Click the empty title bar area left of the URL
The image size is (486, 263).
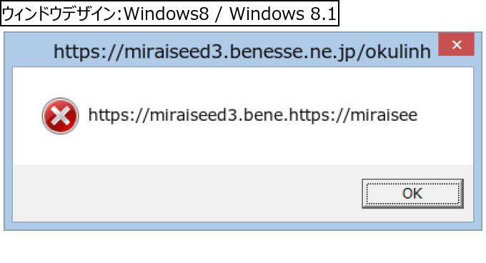coord(29,51)
